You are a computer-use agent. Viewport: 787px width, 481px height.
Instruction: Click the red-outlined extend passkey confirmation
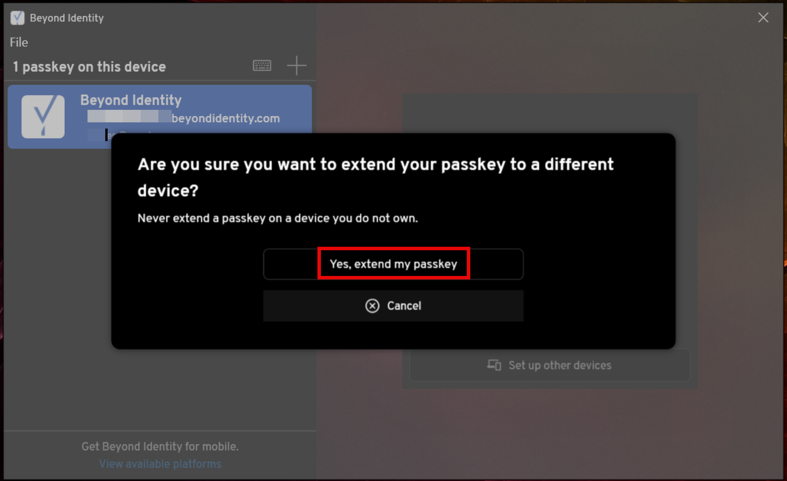pos(393,264)
